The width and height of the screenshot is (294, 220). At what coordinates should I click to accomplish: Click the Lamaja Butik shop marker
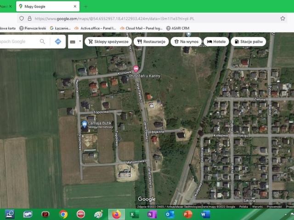[84, 124]
